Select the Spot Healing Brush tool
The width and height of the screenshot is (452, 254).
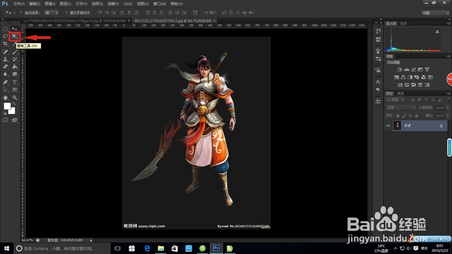tap(5, 52)
